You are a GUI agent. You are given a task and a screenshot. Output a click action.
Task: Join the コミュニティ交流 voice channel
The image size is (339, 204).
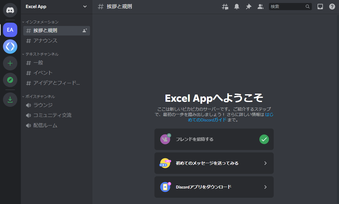pos(57,115)
